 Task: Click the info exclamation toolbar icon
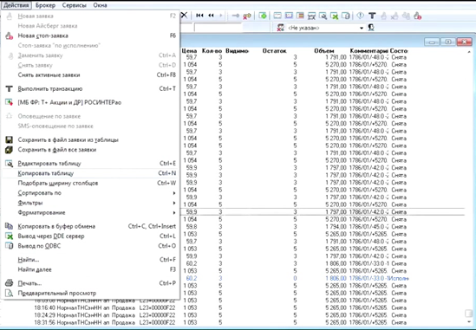click(x=361, y=16)
